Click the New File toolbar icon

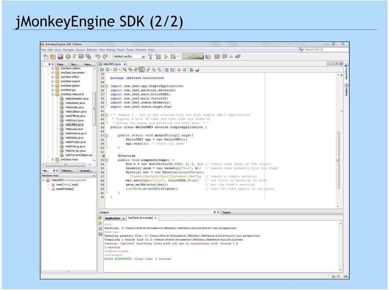pyautogui.click(x=46, y=57)
